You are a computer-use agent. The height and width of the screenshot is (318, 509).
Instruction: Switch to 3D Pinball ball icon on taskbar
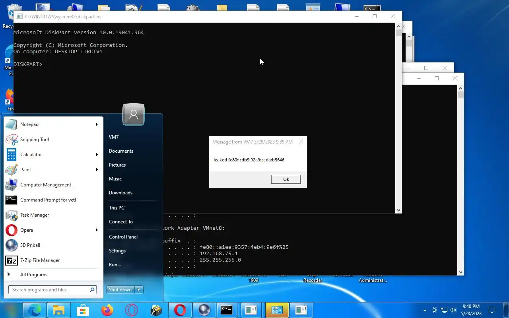[x=204, y=310]
